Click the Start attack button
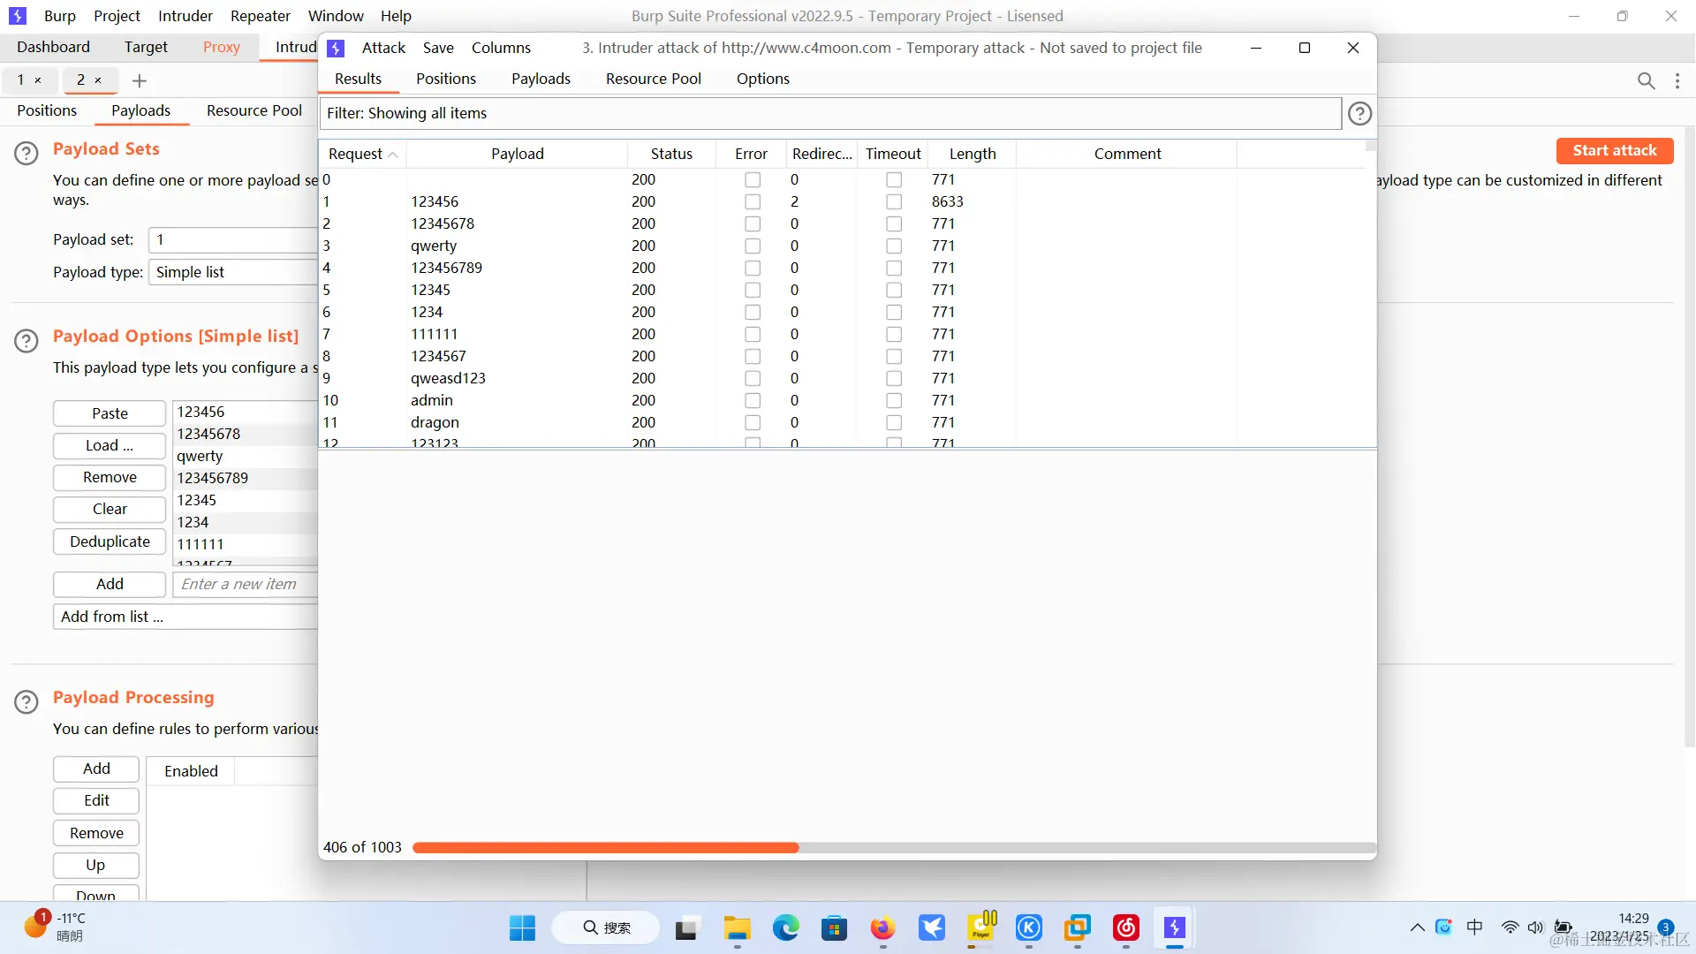This screenshot has width=1696, height=954. (x=1614, y=150)
